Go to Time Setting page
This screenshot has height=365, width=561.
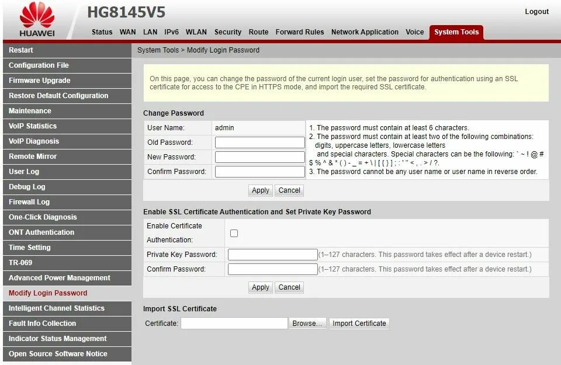[x=67, y=248]
